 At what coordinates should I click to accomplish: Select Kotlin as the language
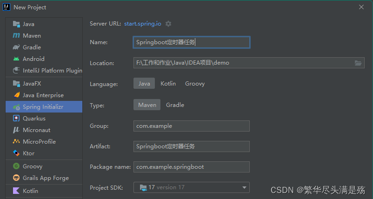[x=168, y=83]
